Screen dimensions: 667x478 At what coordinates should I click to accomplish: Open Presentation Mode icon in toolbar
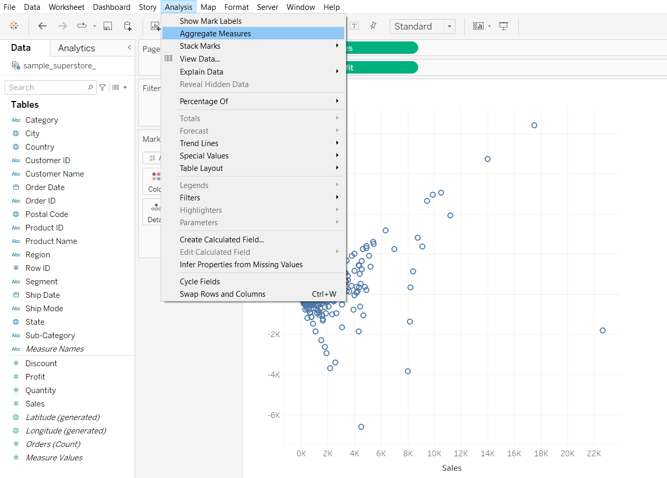point(503,26)
